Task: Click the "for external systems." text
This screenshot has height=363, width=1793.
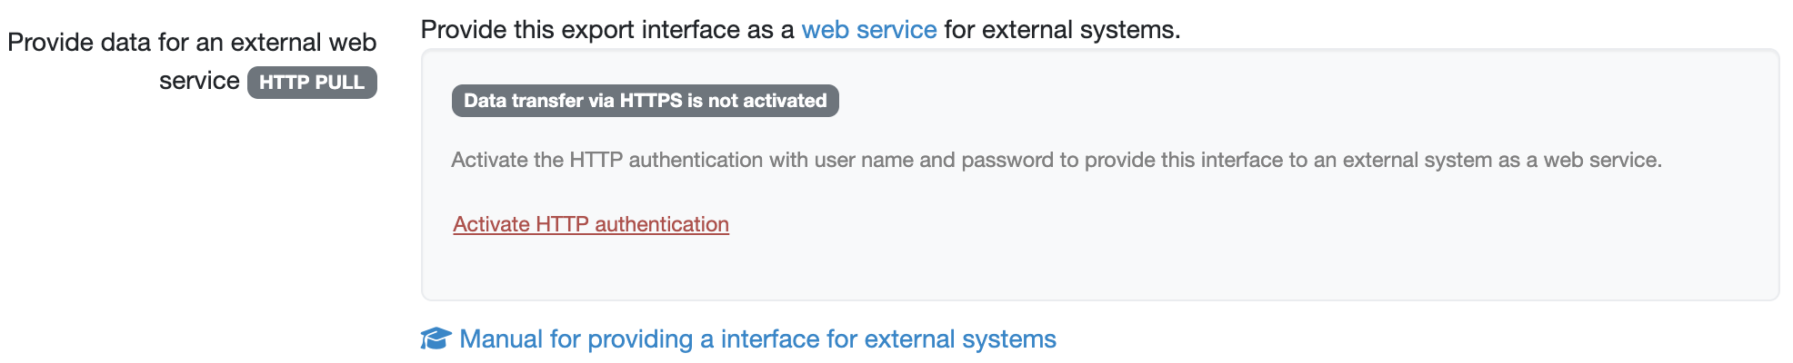Action: [1062, 30]
